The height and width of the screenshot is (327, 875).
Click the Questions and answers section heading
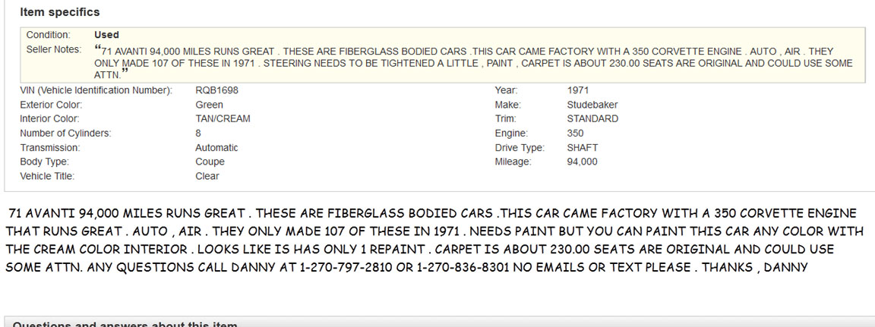pyautogui.click(x=125, y=324)
